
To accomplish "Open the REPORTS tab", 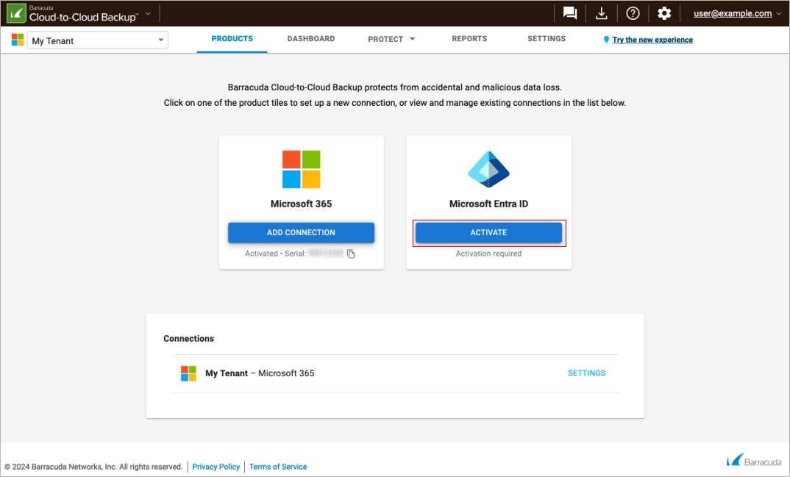I will [x=469, y=39].
